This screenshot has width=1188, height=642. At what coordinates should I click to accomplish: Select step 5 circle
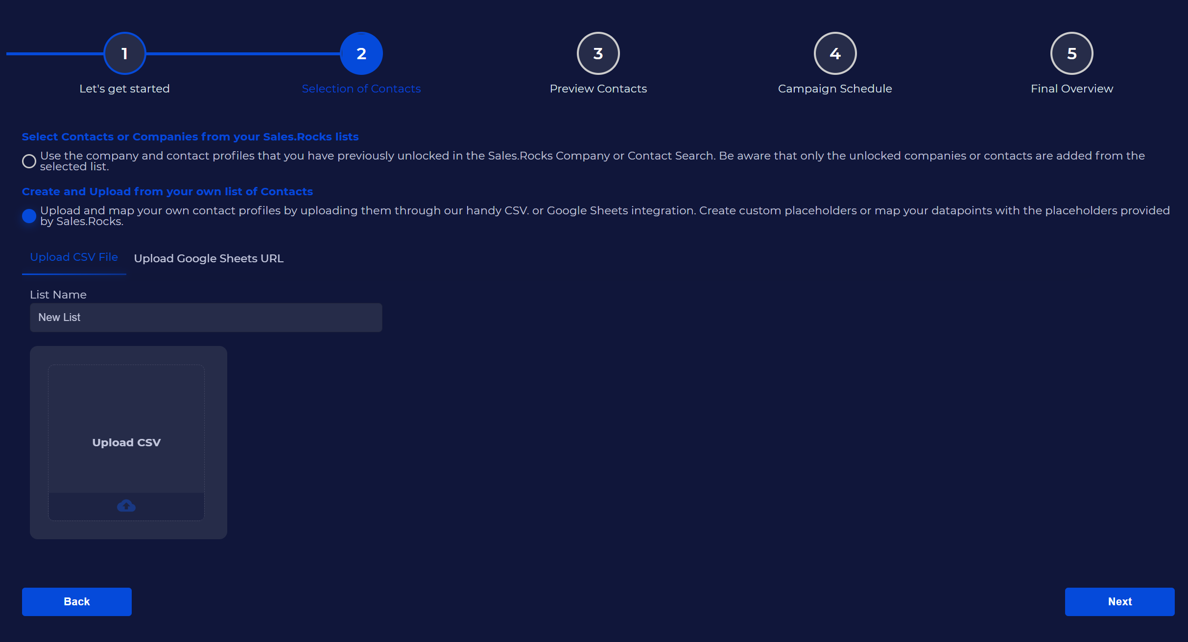pyautogui.click(x=1071, y=53)
